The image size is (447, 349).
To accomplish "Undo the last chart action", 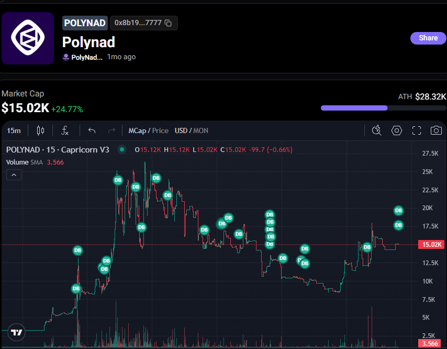I will point(92,130).
